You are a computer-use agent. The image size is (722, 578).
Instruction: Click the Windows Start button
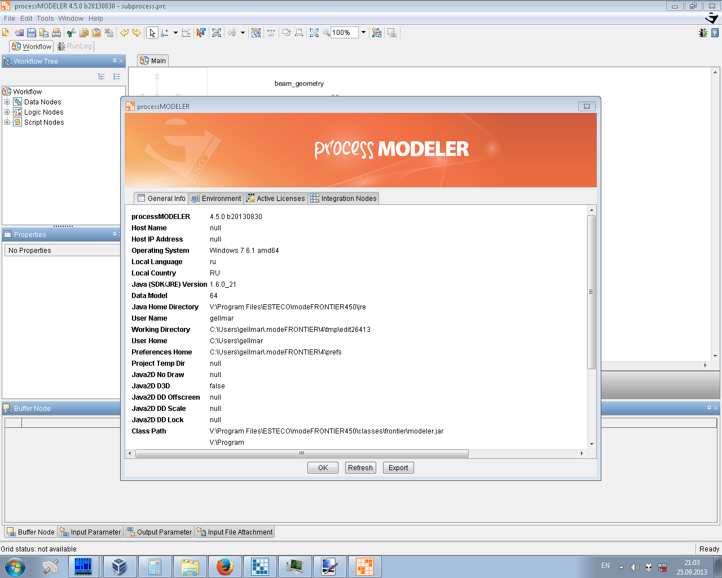15,567
